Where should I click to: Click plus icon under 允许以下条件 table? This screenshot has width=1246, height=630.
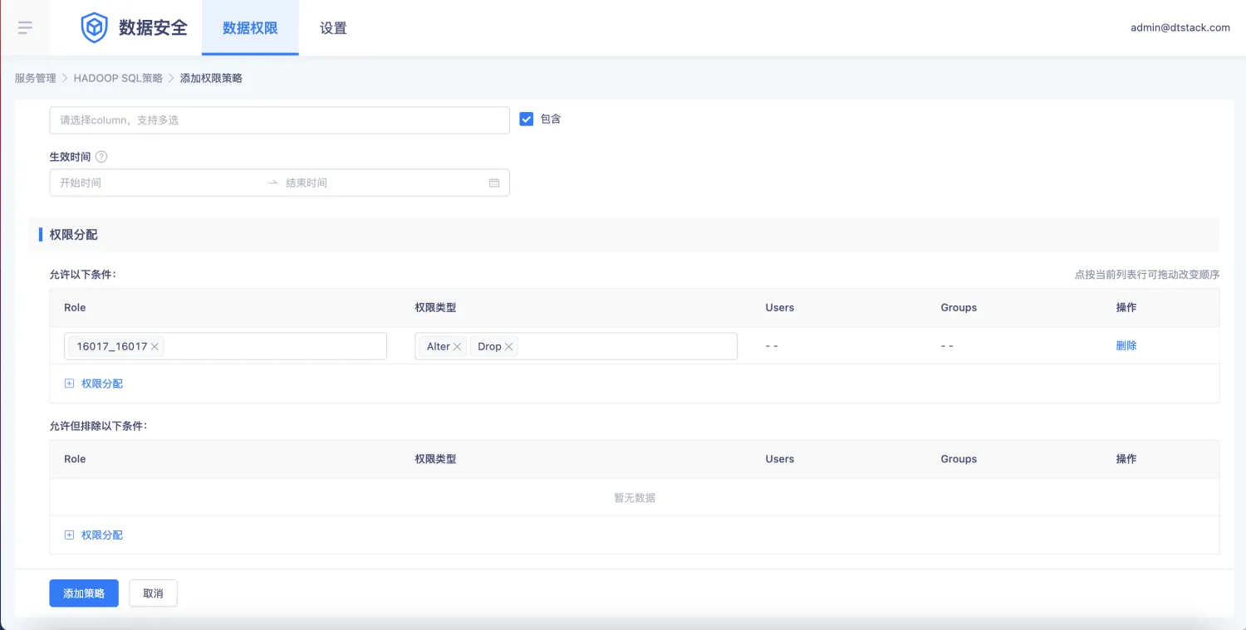[69, 383]
